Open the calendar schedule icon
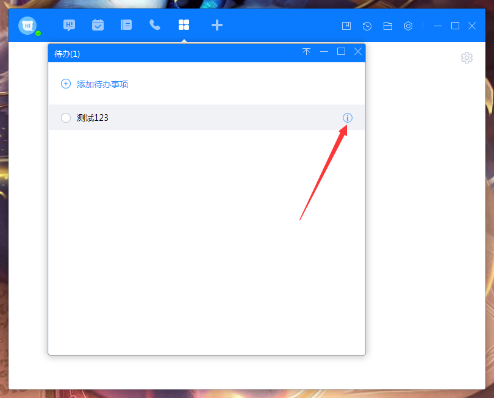 [98, 25]
